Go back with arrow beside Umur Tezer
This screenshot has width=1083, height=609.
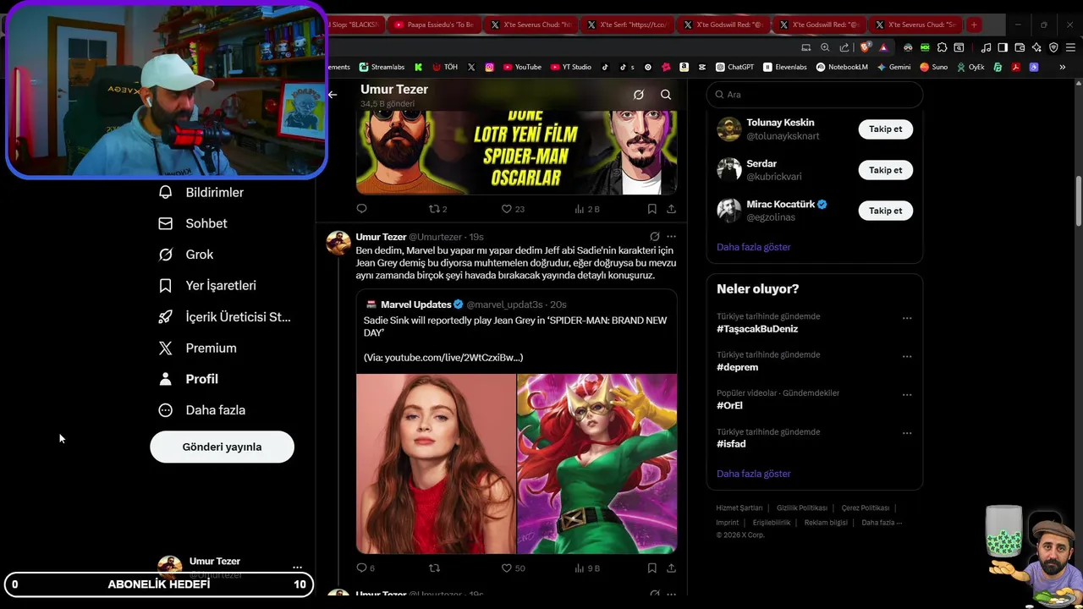[333, 95]
